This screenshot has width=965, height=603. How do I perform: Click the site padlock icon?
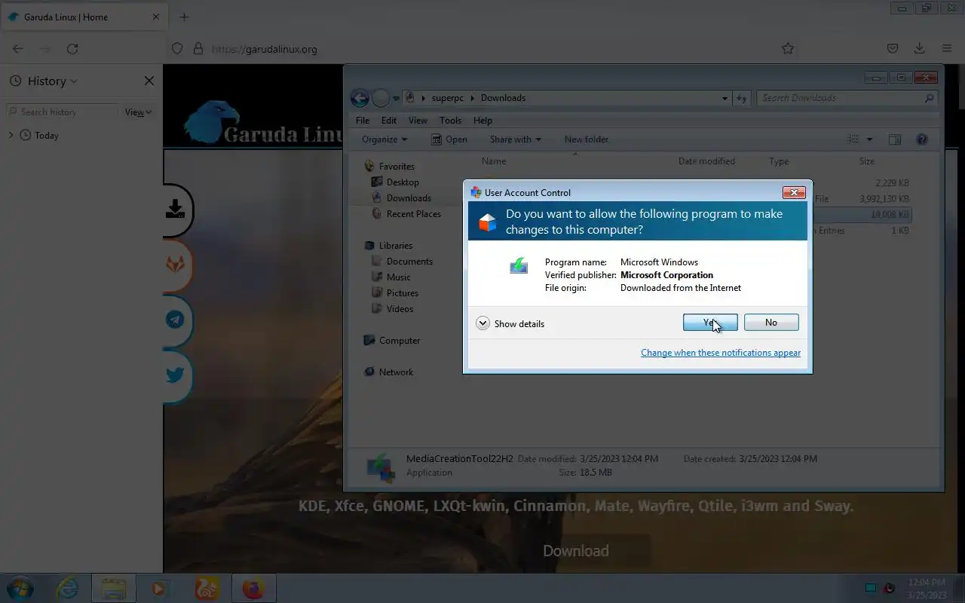pos(198,48)
